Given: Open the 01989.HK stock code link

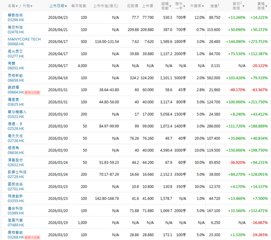Looking at the screenshot, I should tap(16, 213).
